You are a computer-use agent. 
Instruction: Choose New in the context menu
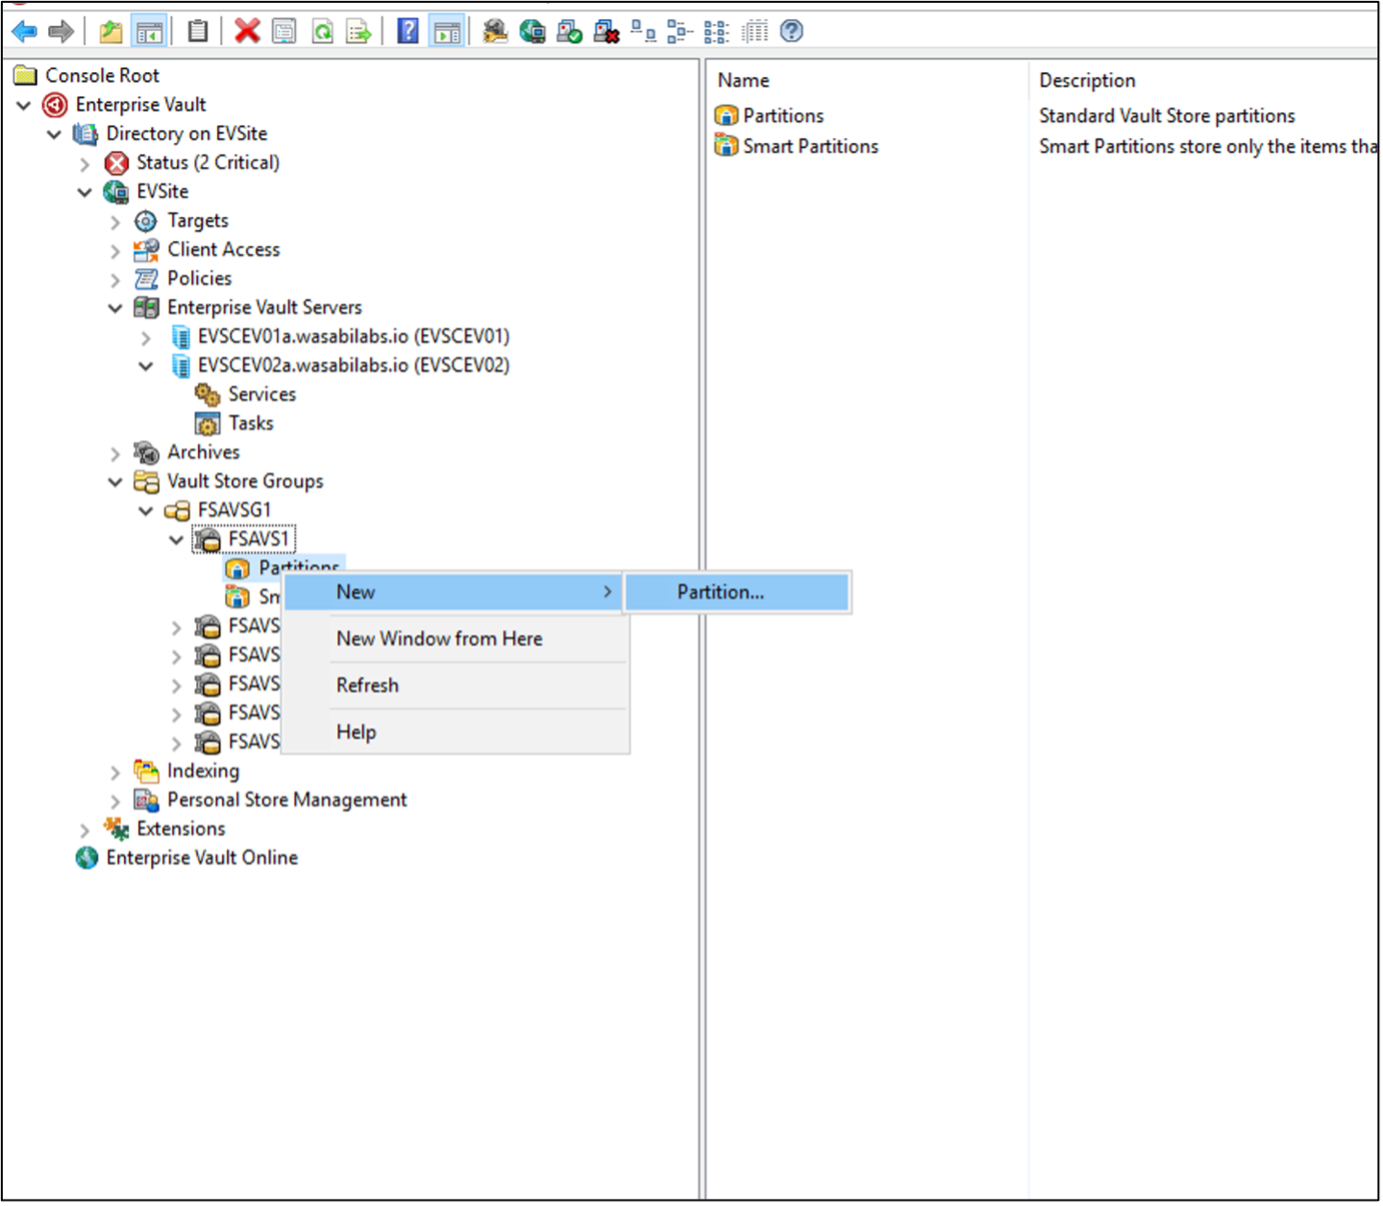click(x=454, y=592)
